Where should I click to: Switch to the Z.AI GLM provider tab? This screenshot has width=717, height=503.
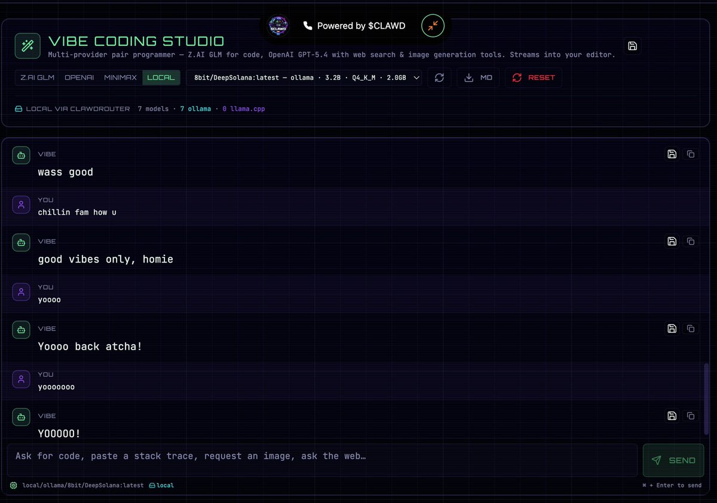[38, 78]
